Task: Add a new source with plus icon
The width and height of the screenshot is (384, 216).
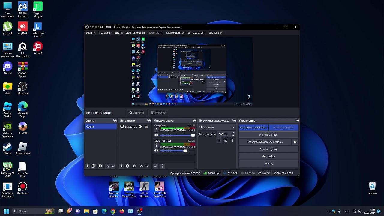Action: point(121,166)
